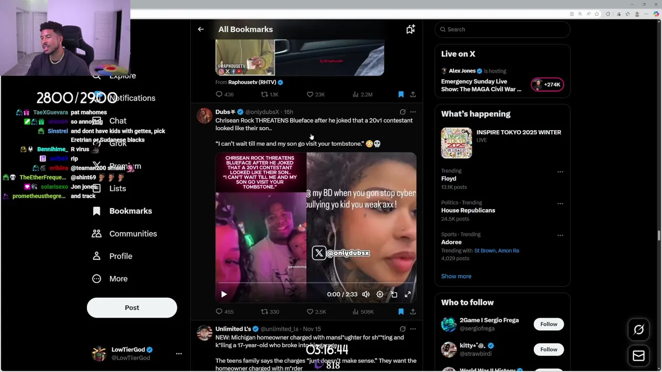Open the Amon Ra trending link
Viewport: 662px width, 372px height.
pyautogui.click(x=508, y=251)
